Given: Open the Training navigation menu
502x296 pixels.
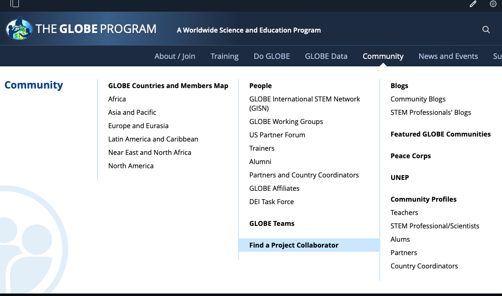Looking at the screenshot, I should tap(224, 56).
